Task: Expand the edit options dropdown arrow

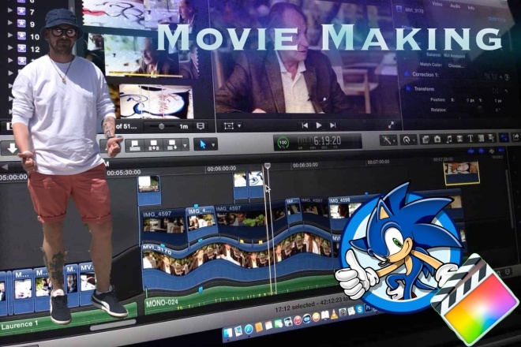Action: (185, 145)
